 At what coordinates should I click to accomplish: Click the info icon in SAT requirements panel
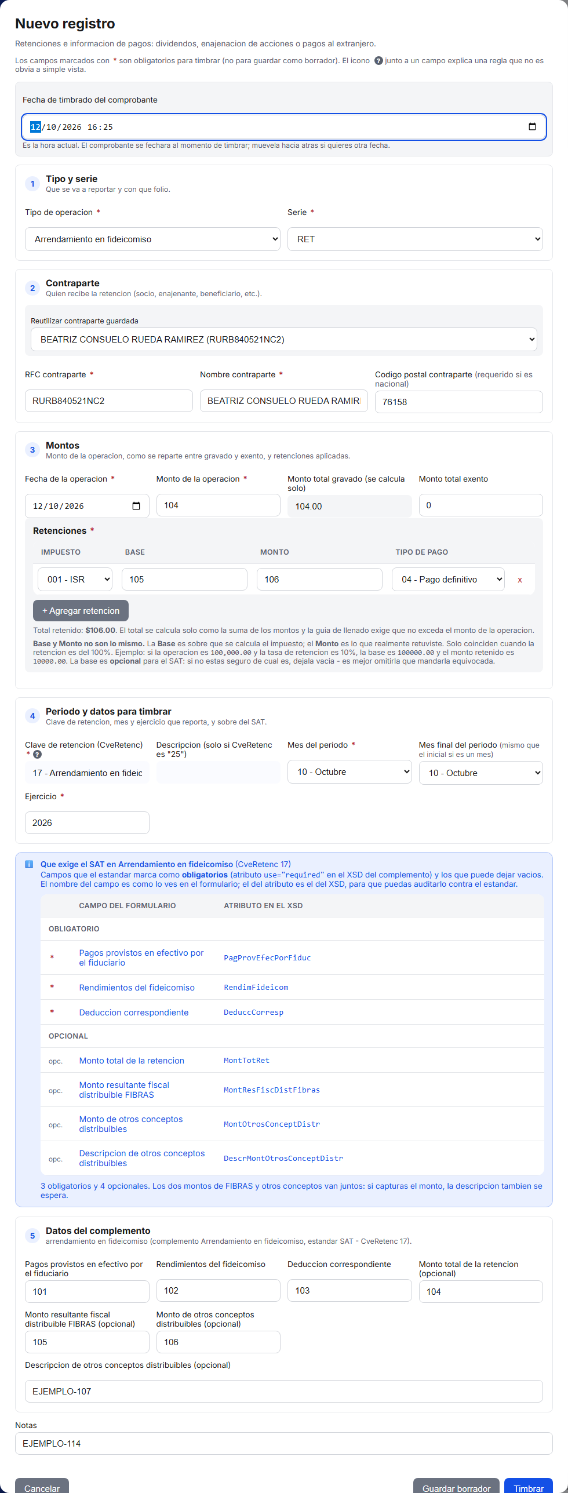coord(29,864)
